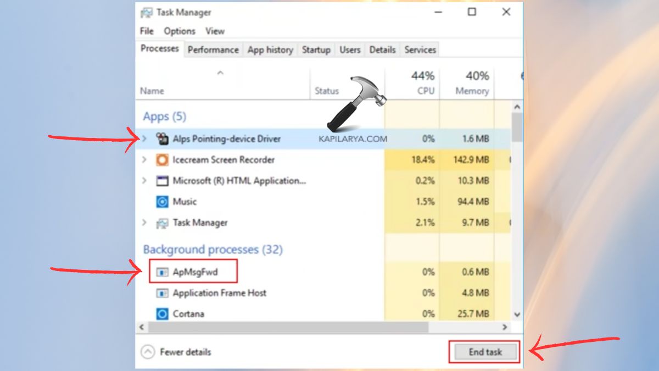The image size is (659, 371).
Task: Click the End task button
Action: (x=485, y=352)
